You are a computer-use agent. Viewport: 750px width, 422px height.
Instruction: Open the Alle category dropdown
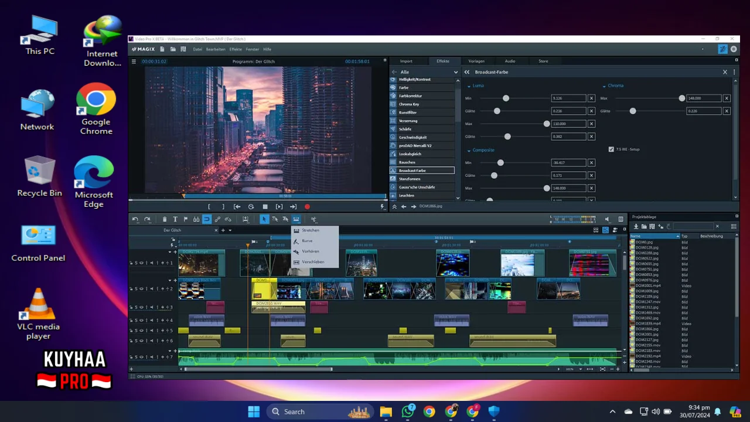456,72
